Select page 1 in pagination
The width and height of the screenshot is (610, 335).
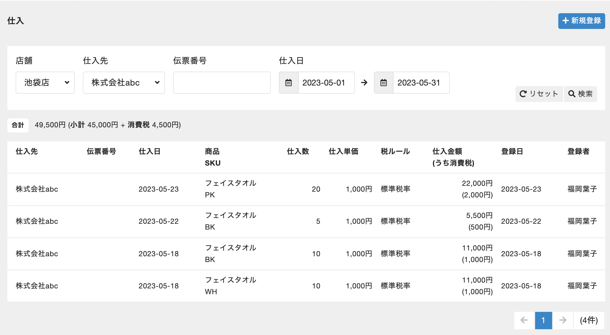click(543, 320)
